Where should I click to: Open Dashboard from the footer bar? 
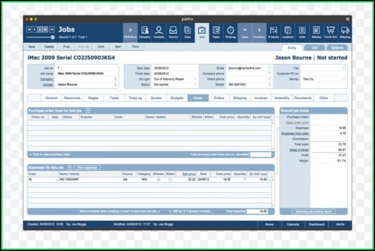(x=317, y=224)
